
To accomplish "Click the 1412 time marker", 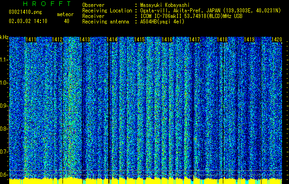I will point(57,40).
